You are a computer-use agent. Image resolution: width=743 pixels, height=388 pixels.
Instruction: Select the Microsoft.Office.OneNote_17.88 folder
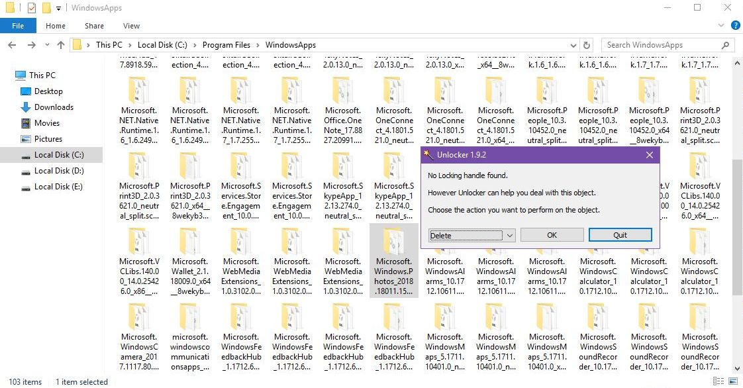click(x=342, y=110)
